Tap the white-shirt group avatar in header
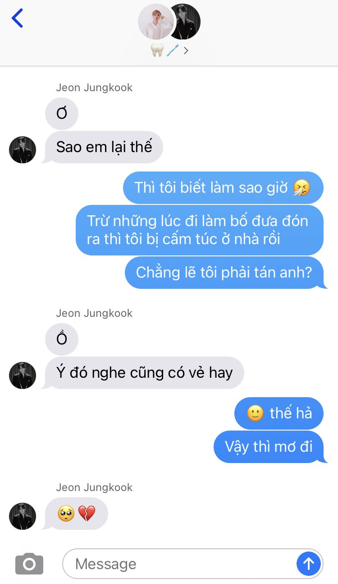Image resolution: width=338 pixels, height=584 pixels. (x=156, y=22)
